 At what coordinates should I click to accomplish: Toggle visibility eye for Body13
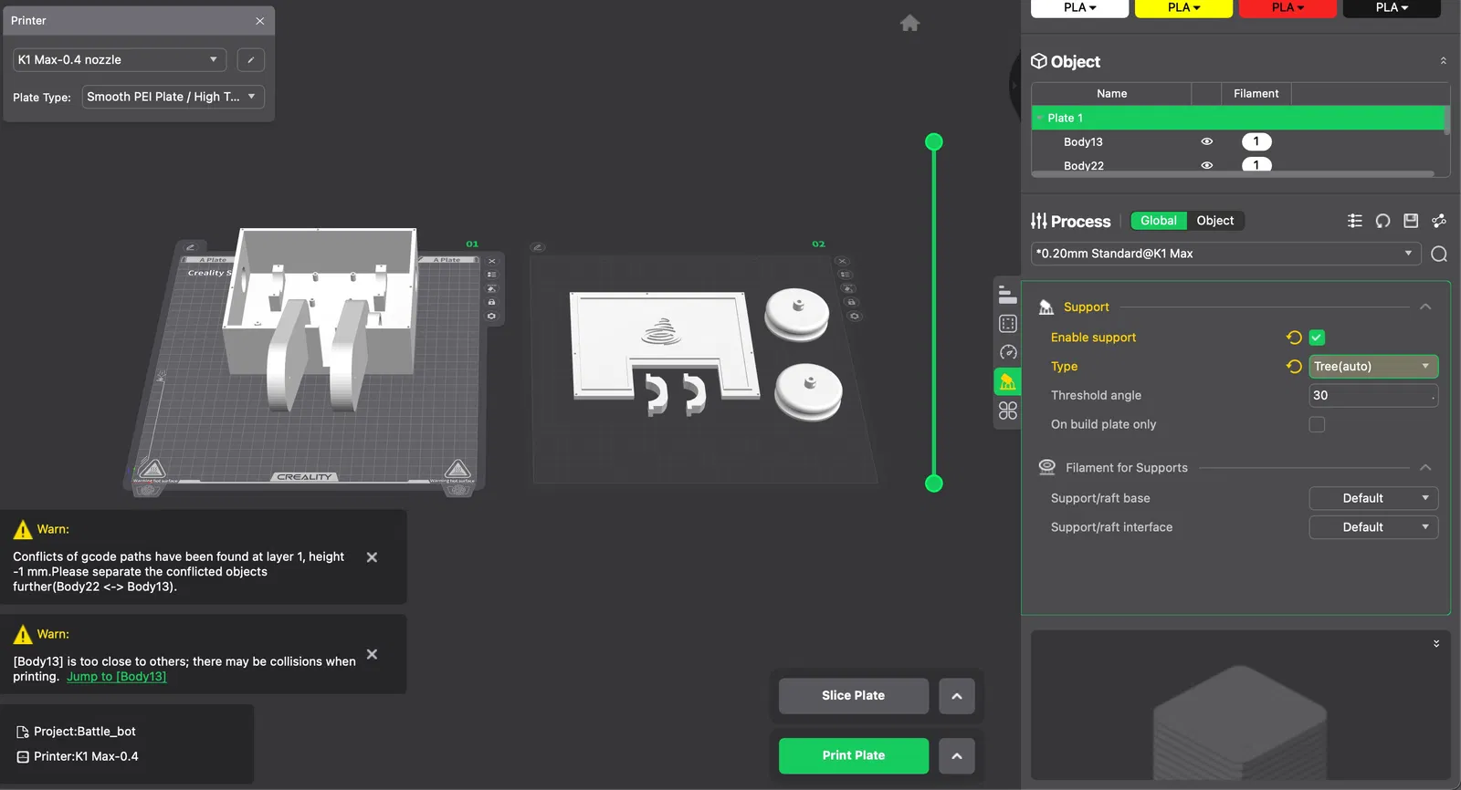tap(1206, 141)
